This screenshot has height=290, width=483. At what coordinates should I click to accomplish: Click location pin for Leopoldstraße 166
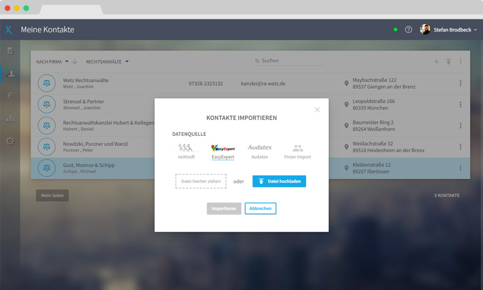point(346,104)
